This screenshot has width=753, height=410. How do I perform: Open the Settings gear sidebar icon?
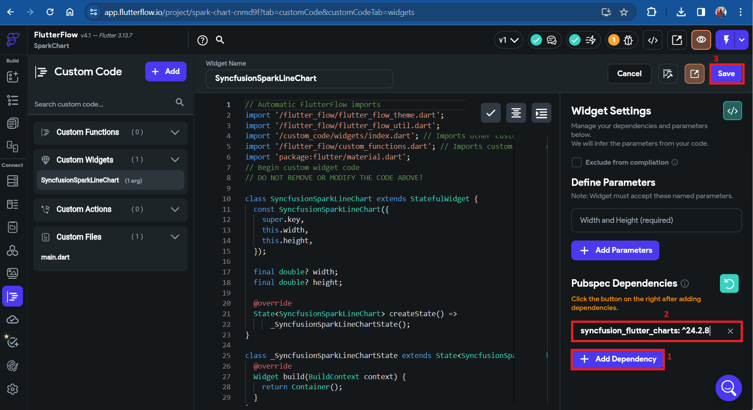point(13,389)
